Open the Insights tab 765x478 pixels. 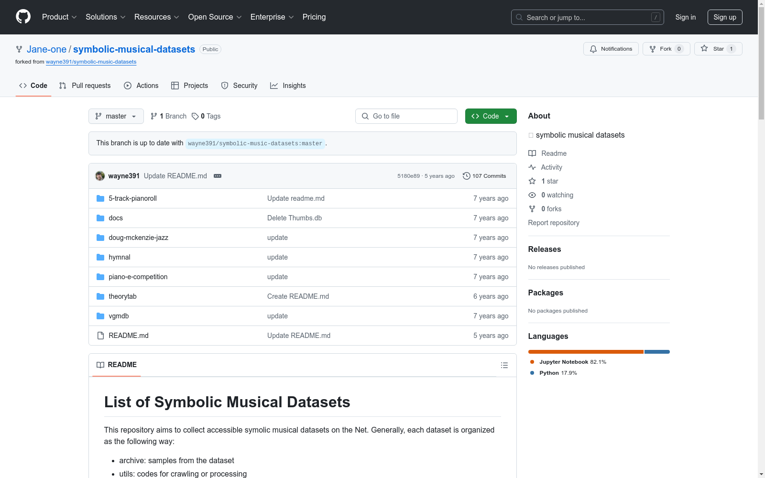(288, 86)
